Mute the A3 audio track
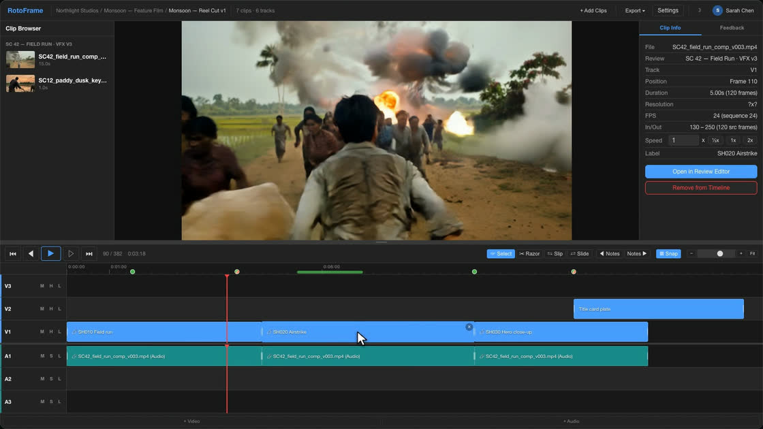 42,402
